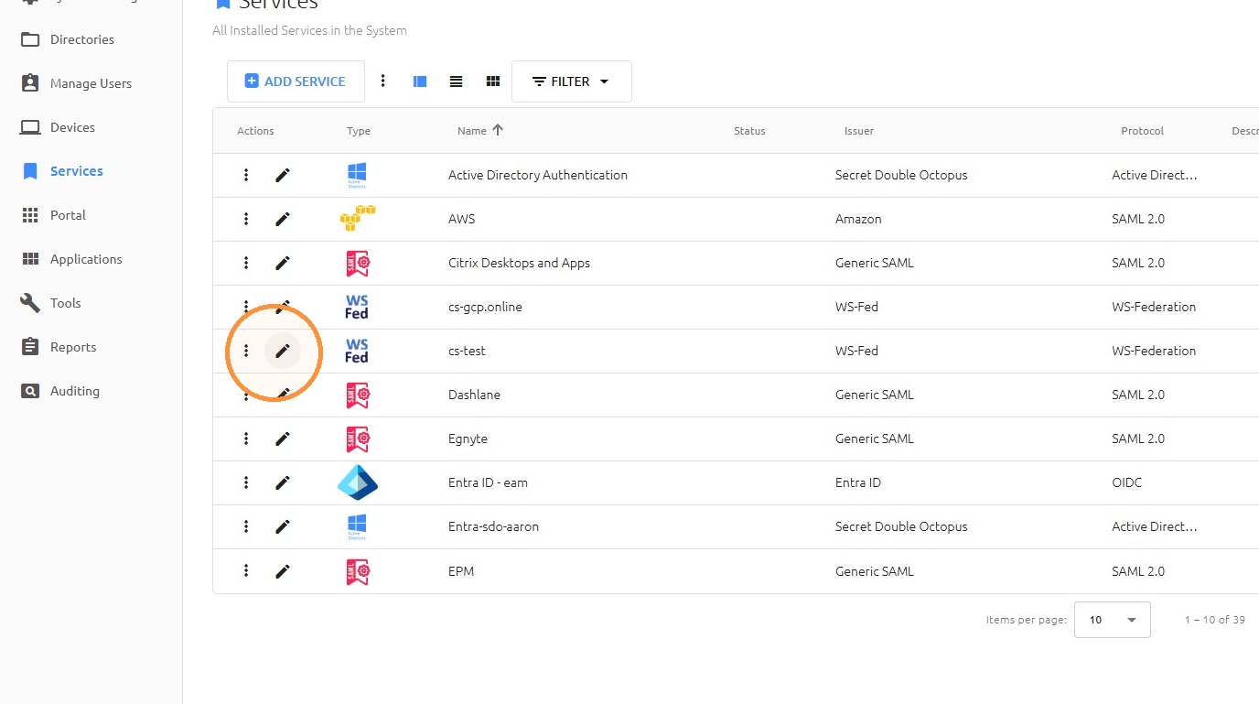Click the ADD SERVICE button

(x=296, y=81)
